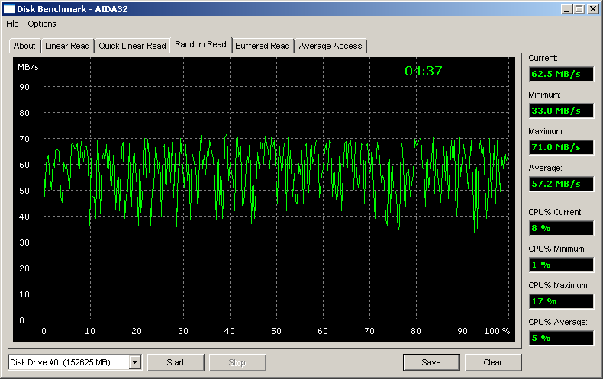This screenshot has height=379, width=603.
Task: Click the Current 62.5 MB/s value
Action: point(562,74)
